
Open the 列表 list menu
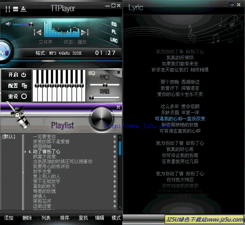[x=46, y=218]
